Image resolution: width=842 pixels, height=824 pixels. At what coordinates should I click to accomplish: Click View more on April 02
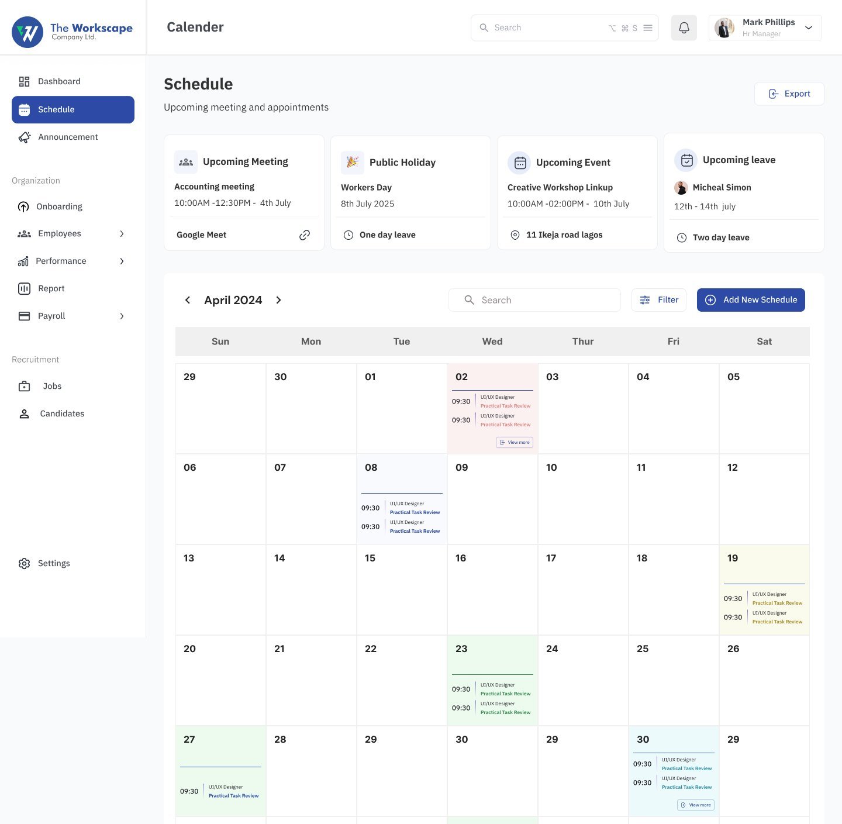point(515,443)
